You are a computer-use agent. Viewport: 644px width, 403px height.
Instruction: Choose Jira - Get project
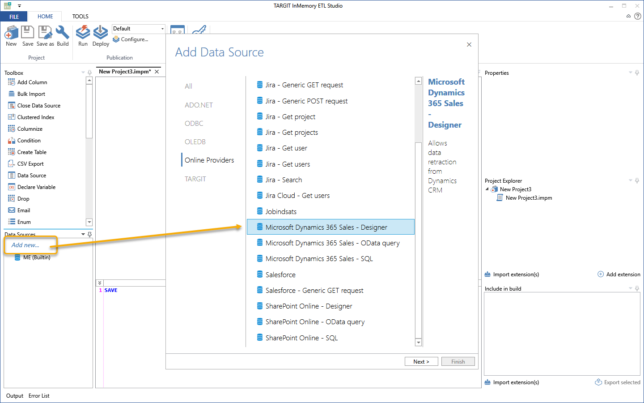click(330, 117)
